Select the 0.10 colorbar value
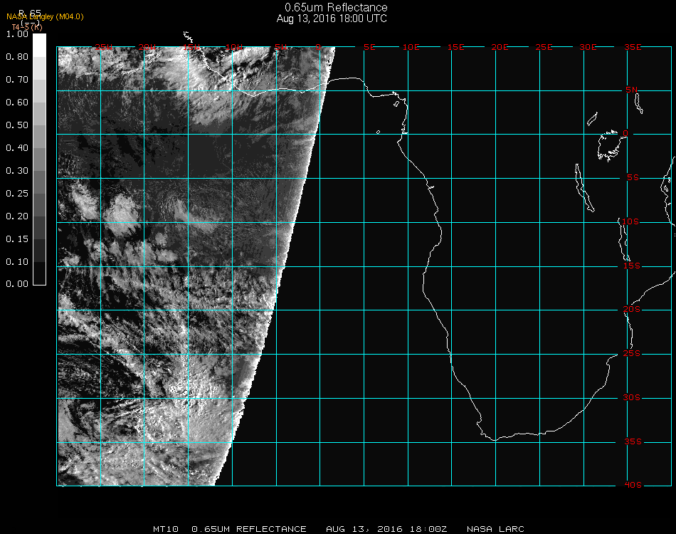Viewport: 676px width, 534px height. coord(17,262)
